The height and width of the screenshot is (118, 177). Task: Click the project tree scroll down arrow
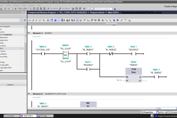point(26,71)
